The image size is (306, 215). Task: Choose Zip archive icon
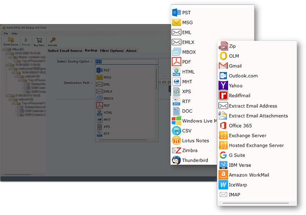point(223,46)
